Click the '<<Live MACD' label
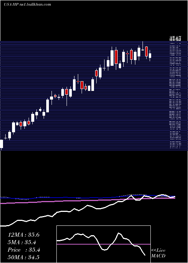This screenshot has width=188, height=263. point(158,253)
